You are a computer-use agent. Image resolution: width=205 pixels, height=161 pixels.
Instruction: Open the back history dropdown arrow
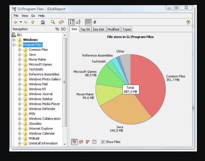(x=21, y=22)
